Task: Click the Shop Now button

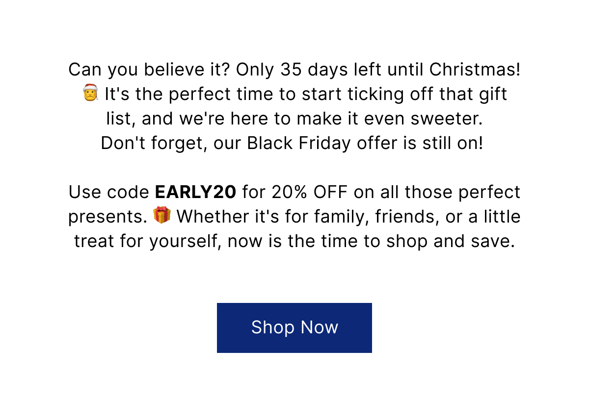Action: (294, 327)
